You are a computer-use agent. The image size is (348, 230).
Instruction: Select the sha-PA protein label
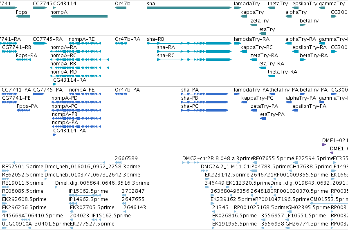pos(190,90)
